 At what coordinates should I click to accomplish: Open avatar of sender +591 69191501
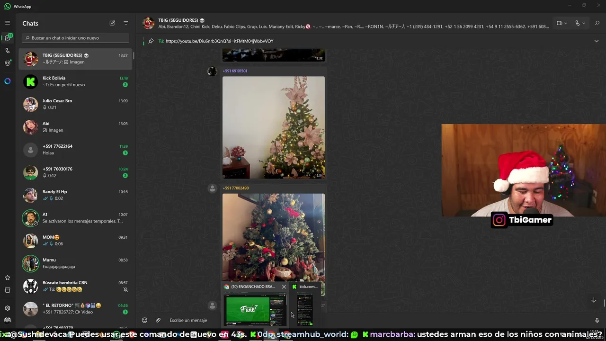(x=212, y=72)
